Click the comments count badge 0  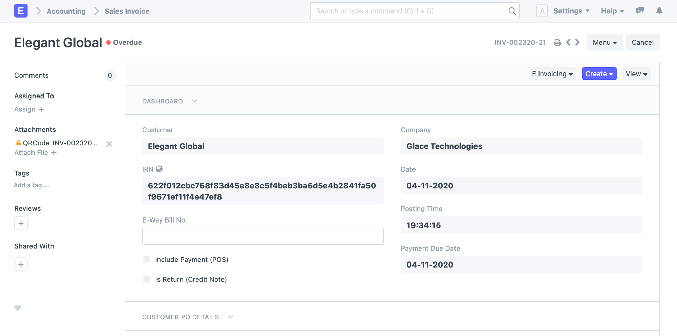pyautogui.click(x=110, y=76)
